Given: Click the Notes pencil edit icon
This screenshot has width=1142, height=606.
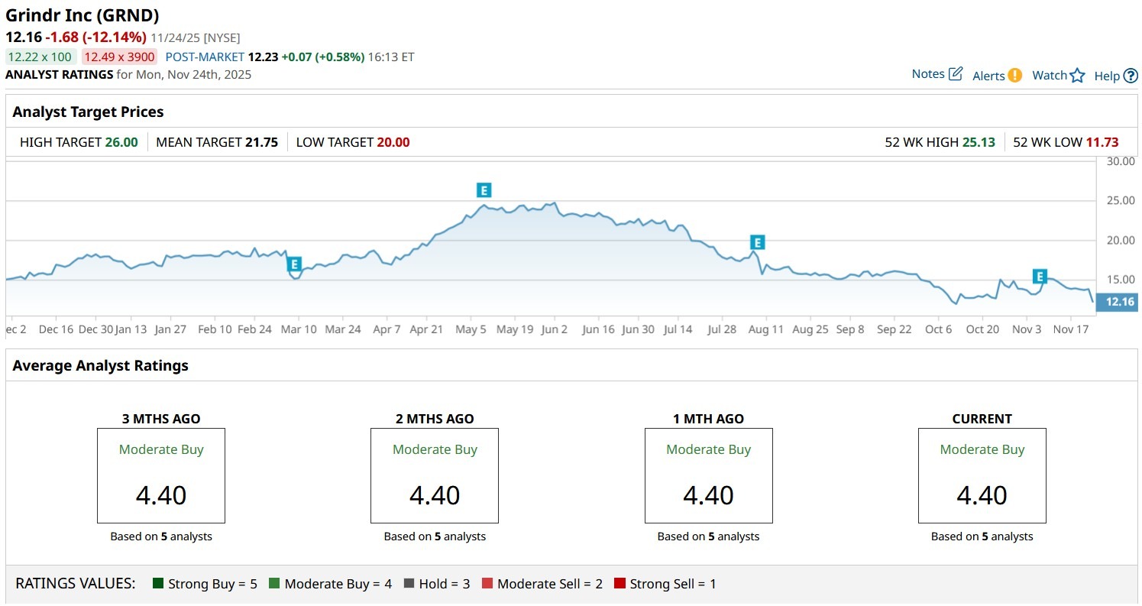Looking at the screenshot, I should pos(956,74).
